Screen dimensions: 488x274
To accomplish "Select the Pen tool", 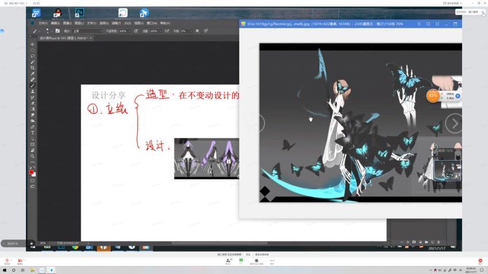I will tap(32, 127).
